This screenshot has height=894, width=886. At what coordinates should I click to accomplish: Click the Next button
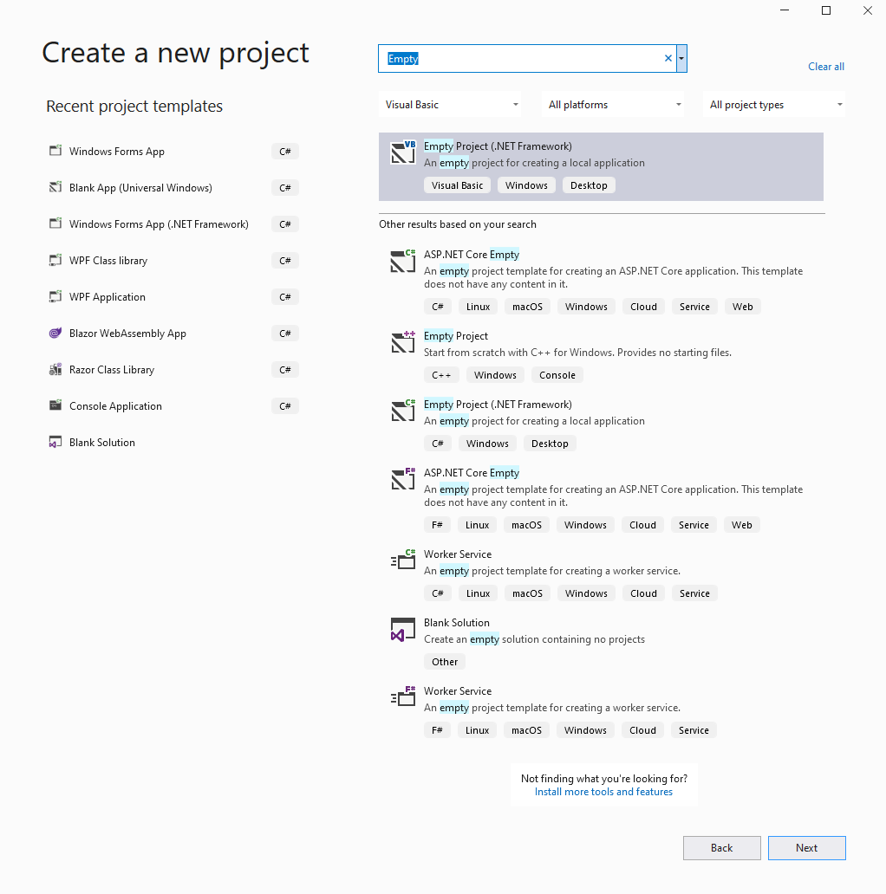807,848
